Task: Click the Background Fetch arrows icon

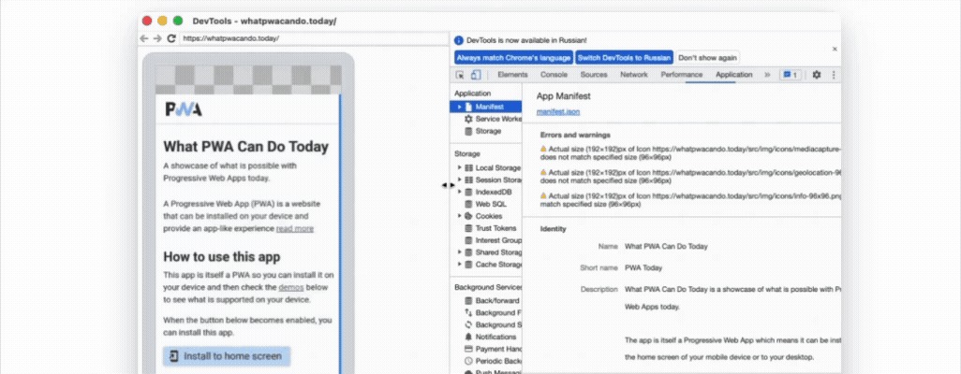Action: [x=469, y=313]
